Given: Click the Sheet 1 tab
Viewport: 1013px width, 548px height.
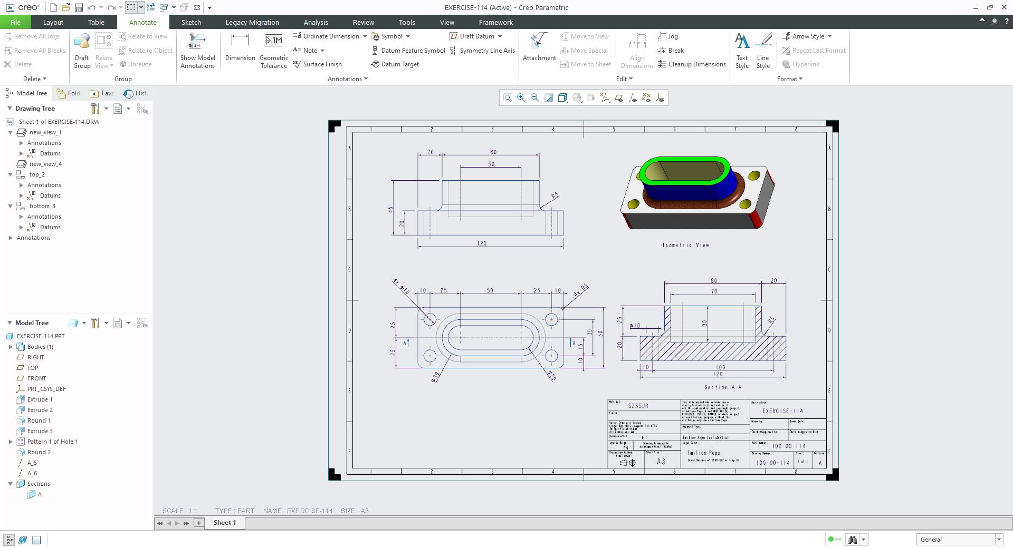Looking at the screenshot, I should coord(224,523).
